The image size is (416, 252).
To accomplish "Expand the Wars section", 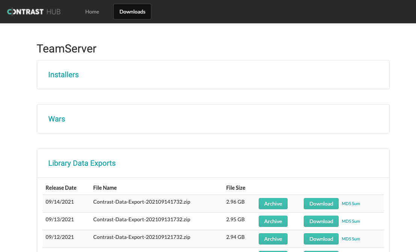I will click(57, 119).
